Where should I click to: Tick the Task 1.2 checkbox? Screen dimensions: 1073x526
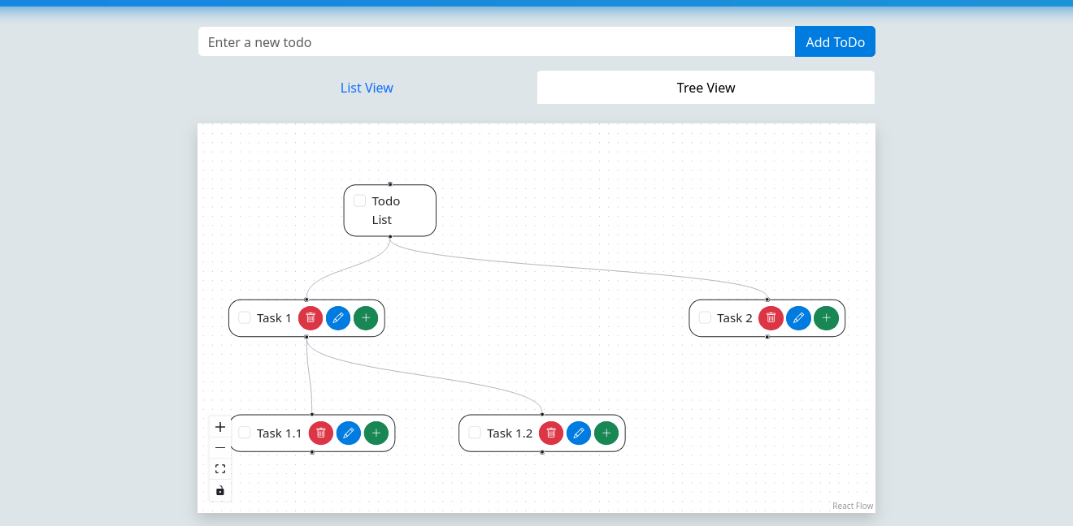click(x=475, y=433)
